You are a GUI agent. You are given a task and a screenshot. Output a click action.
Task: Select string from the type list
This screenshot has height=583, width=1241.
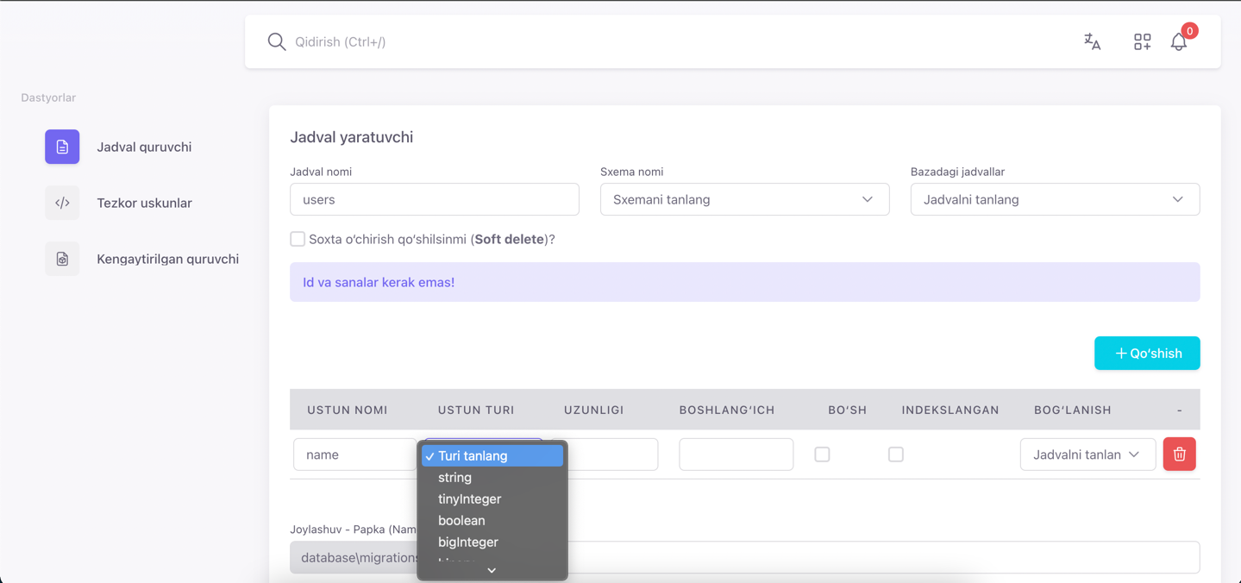[x=454, y=478]
